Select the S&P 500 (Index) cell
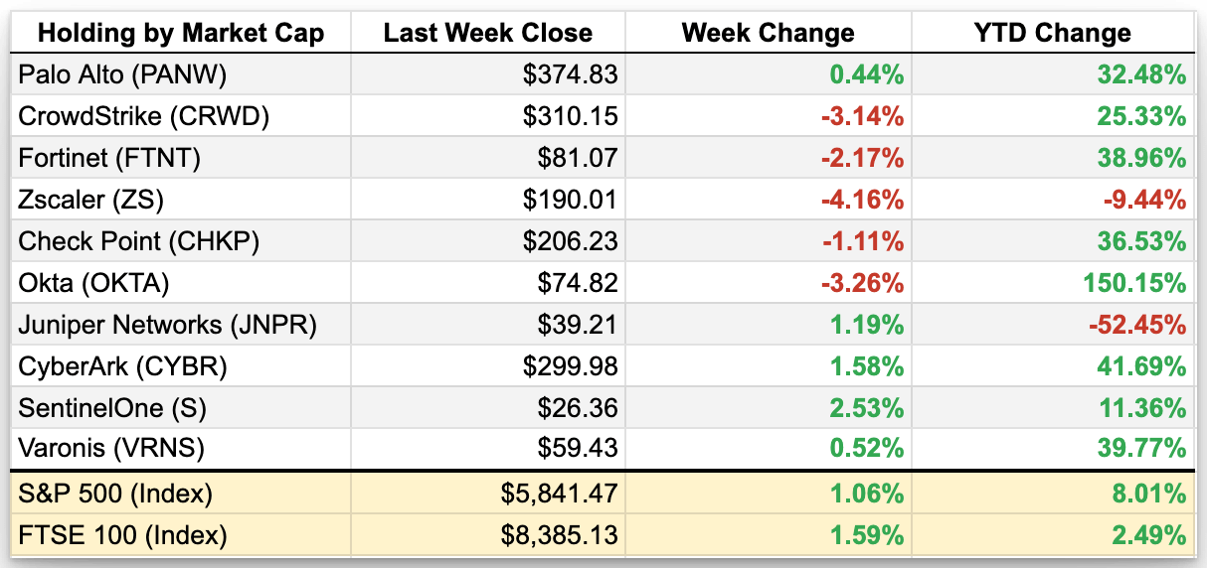 [x=115, y=494]
